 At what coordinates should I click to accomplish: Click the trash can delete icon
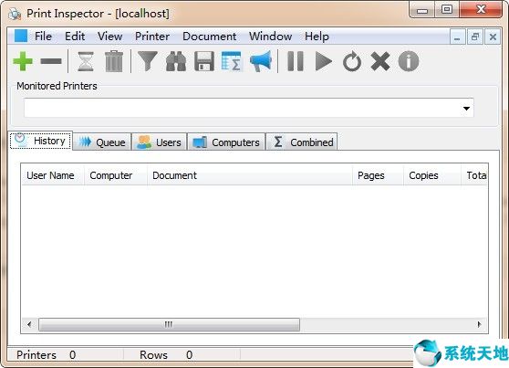114,61
